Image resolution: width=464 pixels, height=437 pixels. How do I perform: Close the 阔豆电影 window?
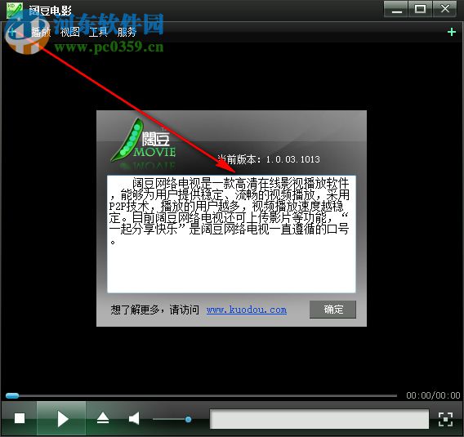444,9
